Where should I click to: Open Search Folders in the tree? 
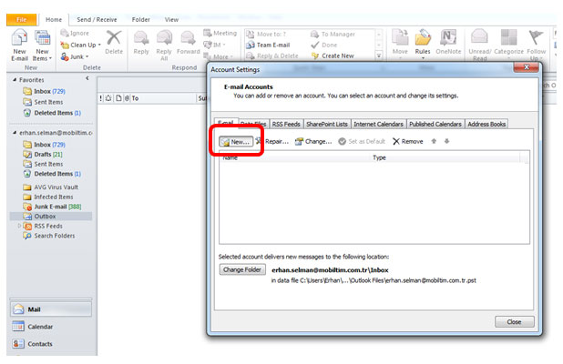click(x=49, y=236)
